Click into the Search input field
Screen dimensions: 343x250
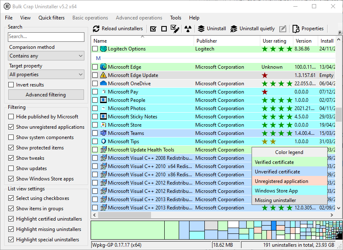point(46,37)
